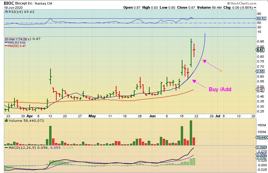Click the 27 date tick before May
Screen dimensions: 268x173
80,116
